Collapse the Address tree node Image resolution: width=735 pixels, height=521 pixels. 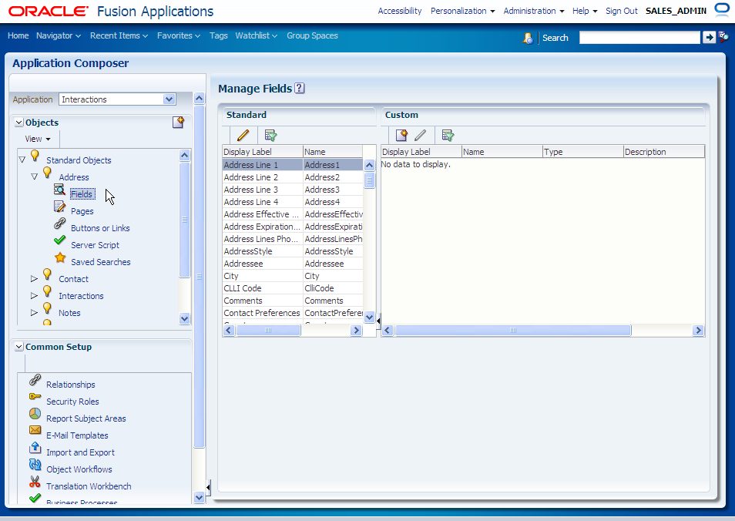click(34, 176)
